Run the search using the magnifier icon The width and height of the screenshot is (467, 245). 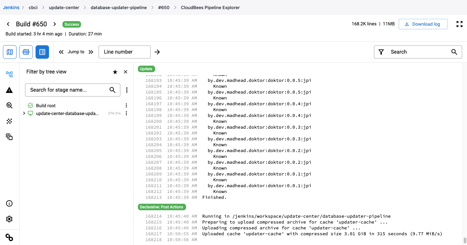coord(454,52)
